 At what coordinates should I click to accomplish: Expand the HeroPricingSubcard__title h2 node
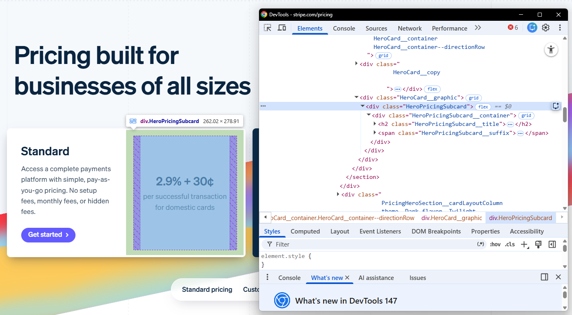(375, 123)
